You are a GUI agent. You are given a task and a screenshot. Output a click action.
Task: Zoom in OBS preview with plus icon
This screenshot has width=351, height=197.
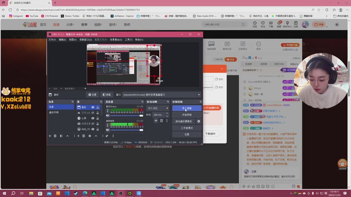click(x=61, y=88)
